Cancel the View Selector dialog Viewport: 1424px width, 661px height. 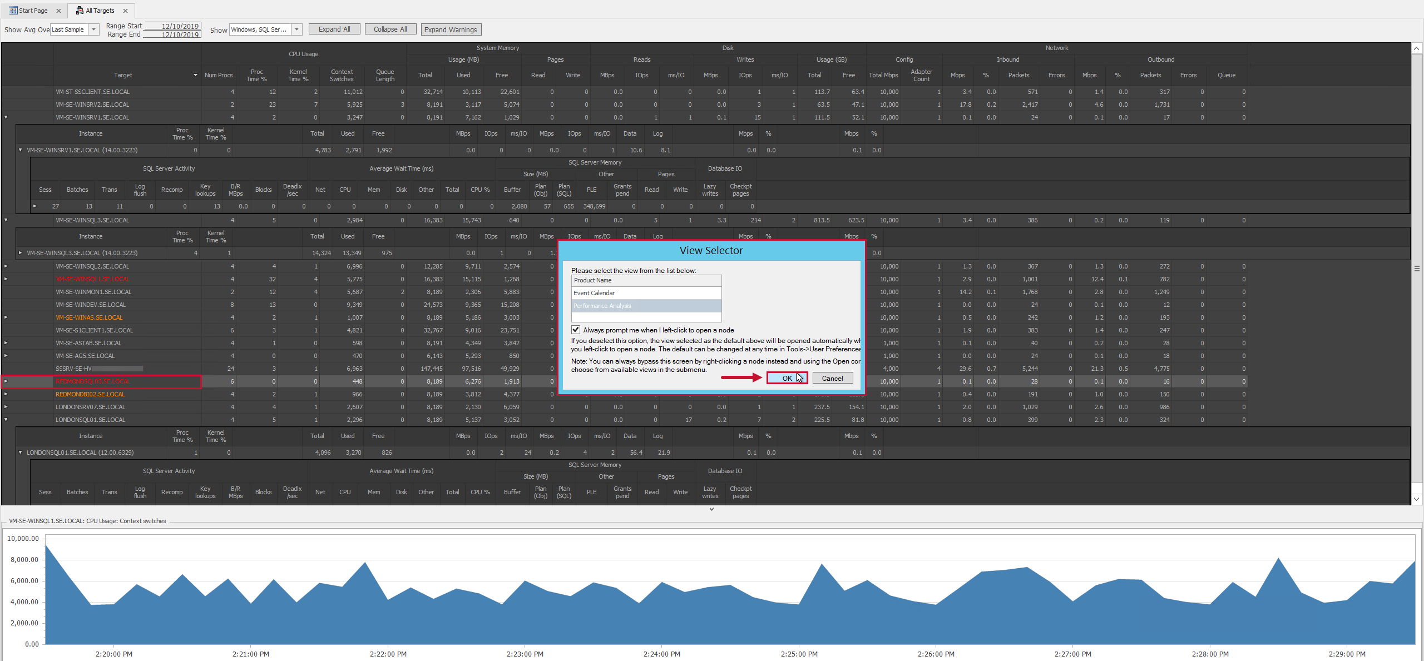pyautogui.click(x=832, y=377)
